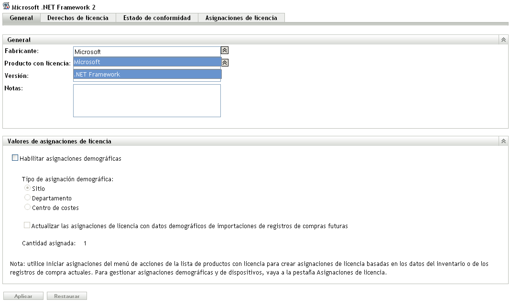Screen dimensions: 511x308
Task: Click inside the Notas text area
Action: click(147, 101)
